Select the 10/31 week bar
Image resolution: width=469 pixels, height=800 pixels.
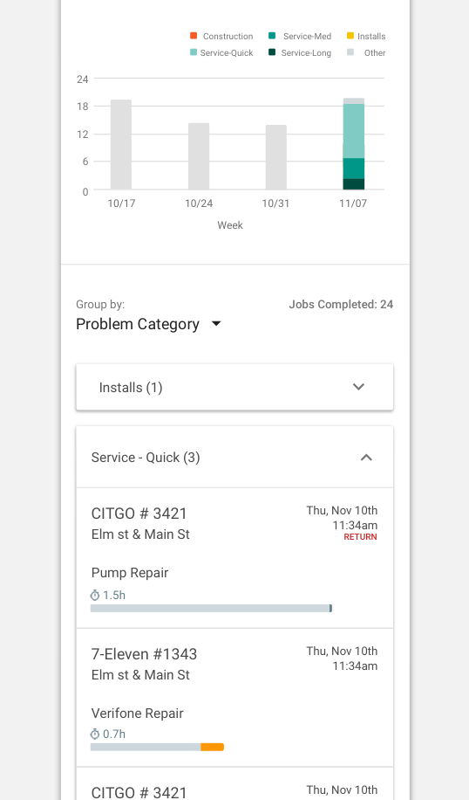pos(276,157)
